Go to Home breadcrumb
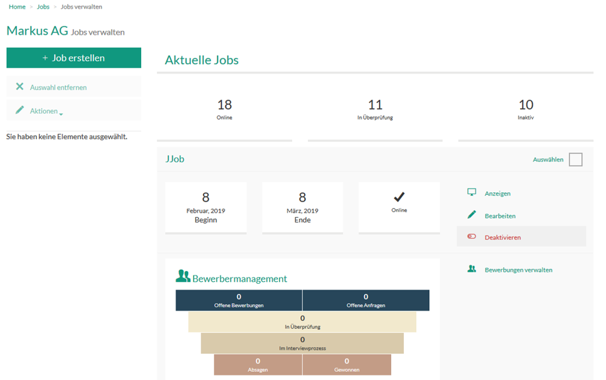 coord(17,7)
